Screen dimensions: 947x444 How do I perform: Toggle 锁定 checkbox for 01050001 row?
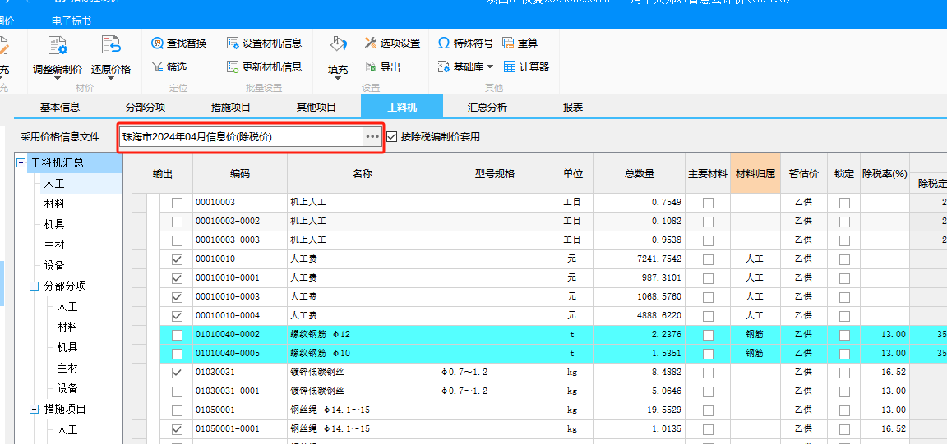[x=844, y=410]
